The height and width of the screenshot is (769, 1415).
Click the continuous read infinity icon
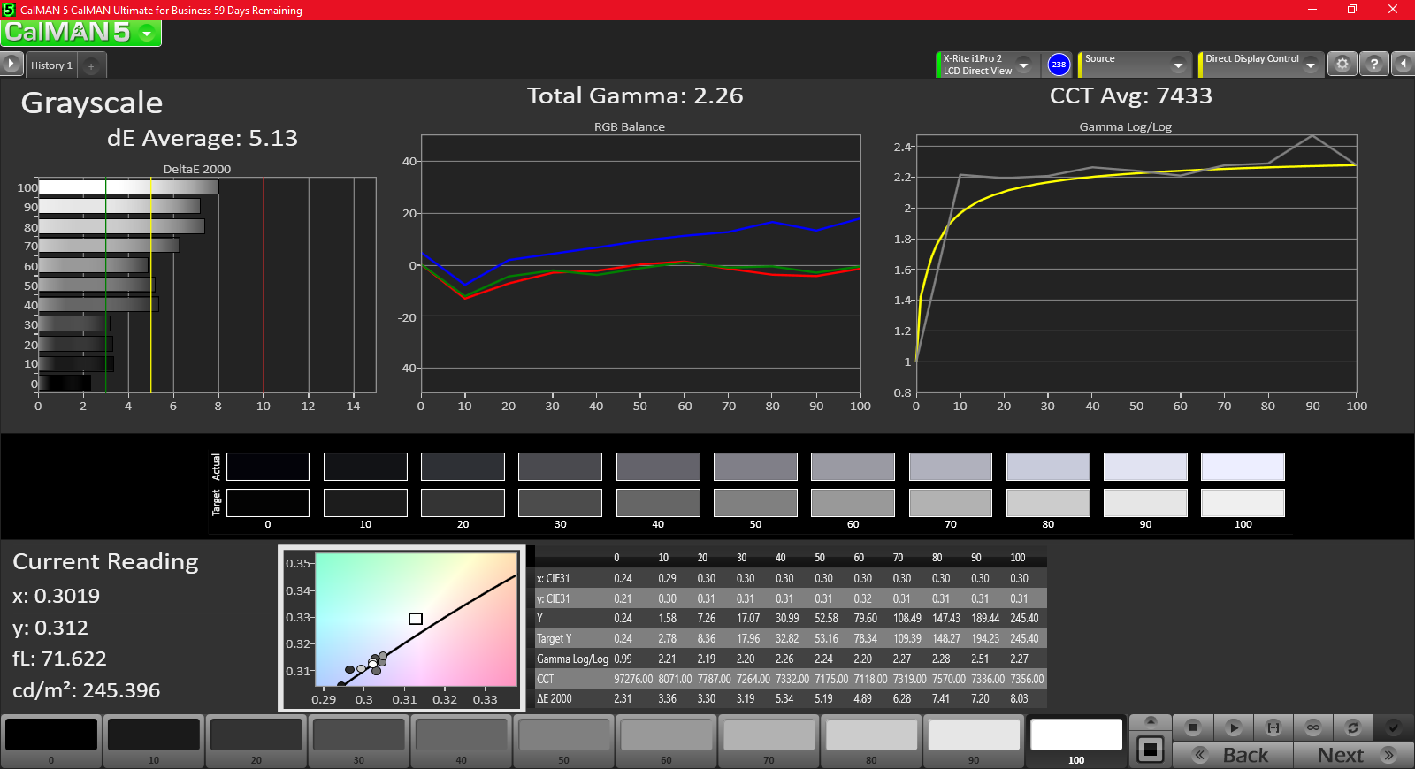[x=1313, y=727]
